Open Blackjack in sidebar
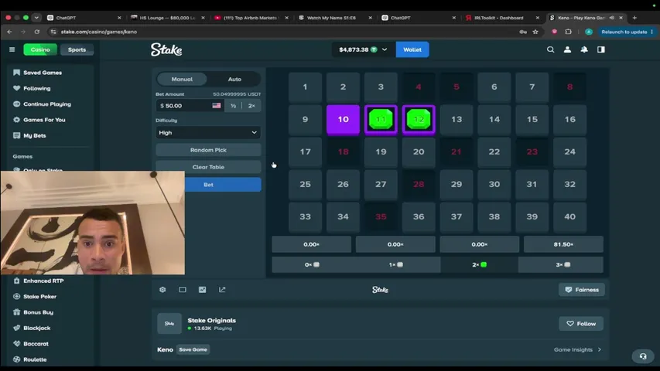Image resolution: width=660 pixels, height=371 pixels. tap(36, 328)
